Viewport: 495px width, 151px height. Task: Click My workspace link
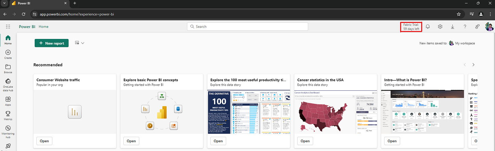point(465,43)
